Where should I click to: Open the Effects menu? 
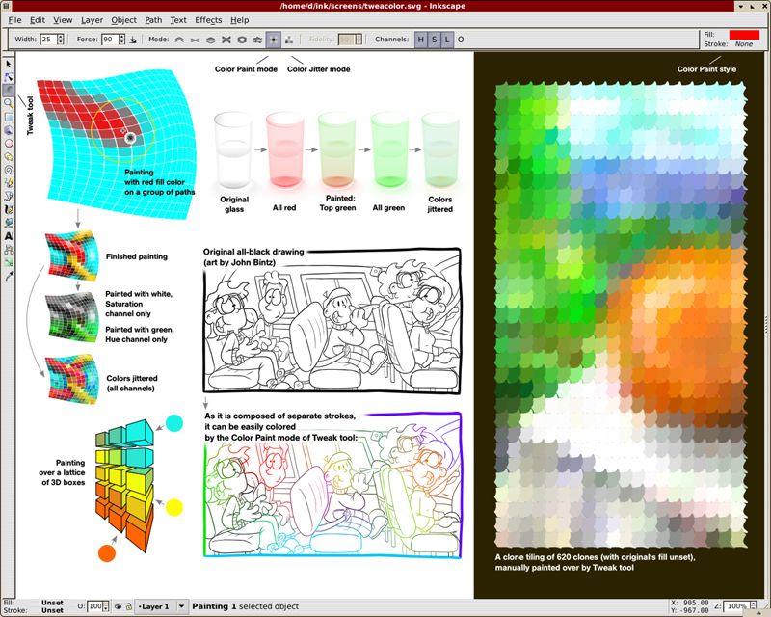pyautogui.click(x=208, y=19)
